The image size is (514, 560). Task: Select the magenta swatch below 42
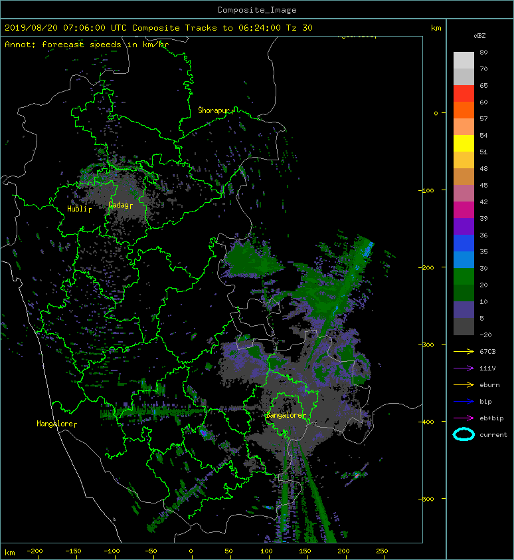[x=464, y=210]
